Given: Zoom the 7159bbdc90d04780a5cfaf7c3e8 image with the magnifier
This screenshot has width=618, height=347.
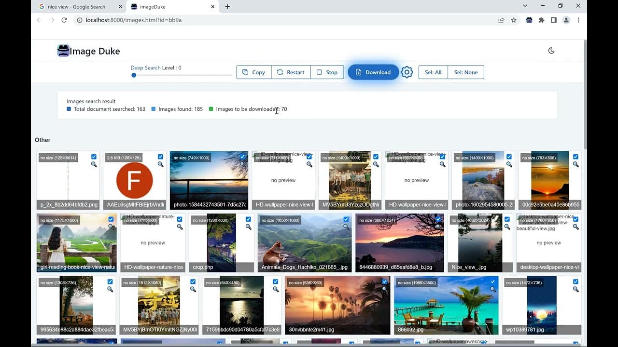Looking at the screenshot, I should (276, 290).
